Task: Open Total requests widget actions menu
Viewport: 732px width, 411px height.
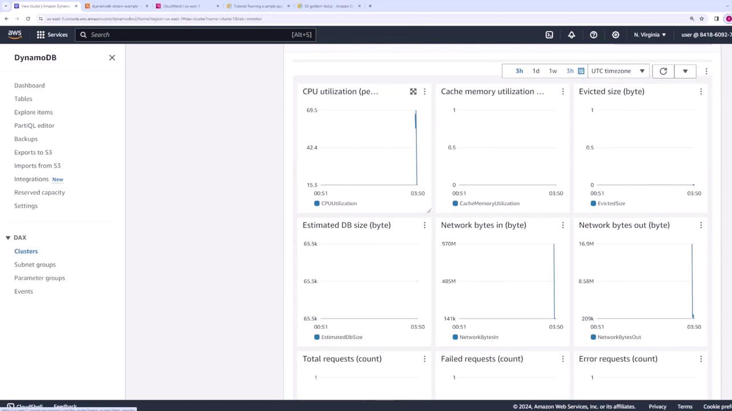Action: coord(424,358)
